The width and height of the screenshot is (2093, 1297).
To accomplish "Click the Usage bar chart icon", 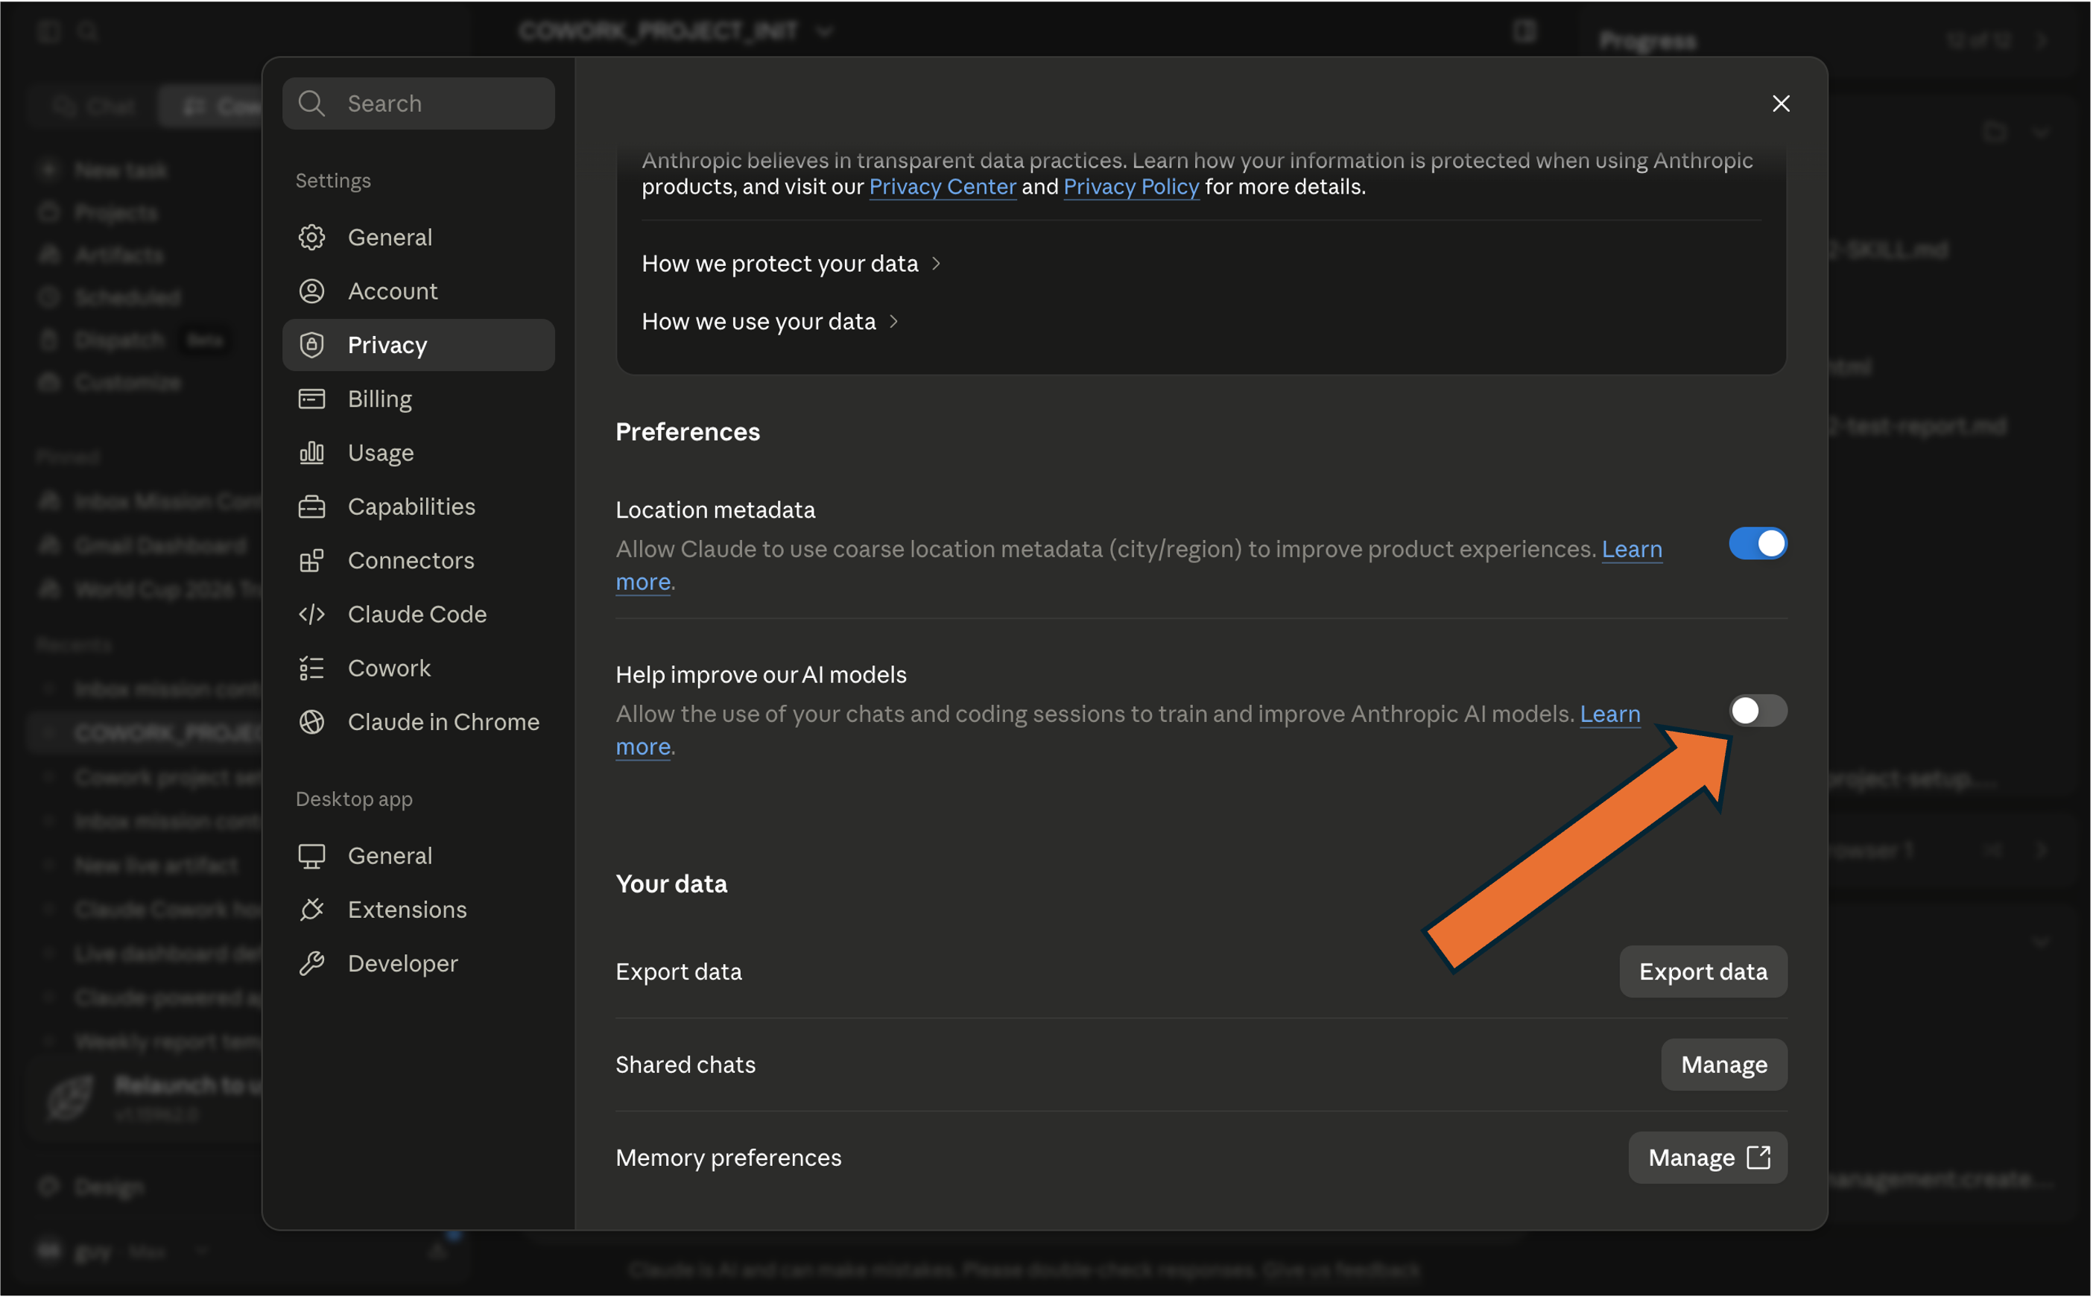I will click(x=311, y=453).
